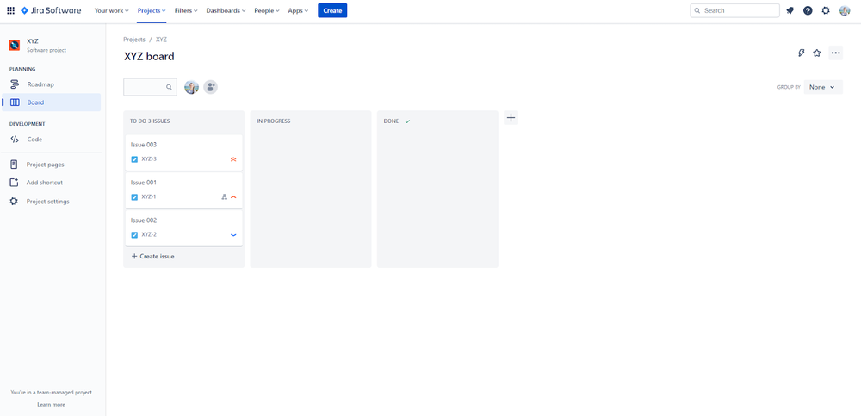Open the profile avatar in top bar
861x416 pixels.
[845, 10]
